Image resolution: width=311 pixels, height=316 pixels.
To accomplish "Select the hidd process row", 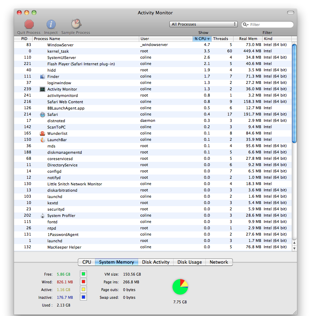I will [x=153, y=70].
